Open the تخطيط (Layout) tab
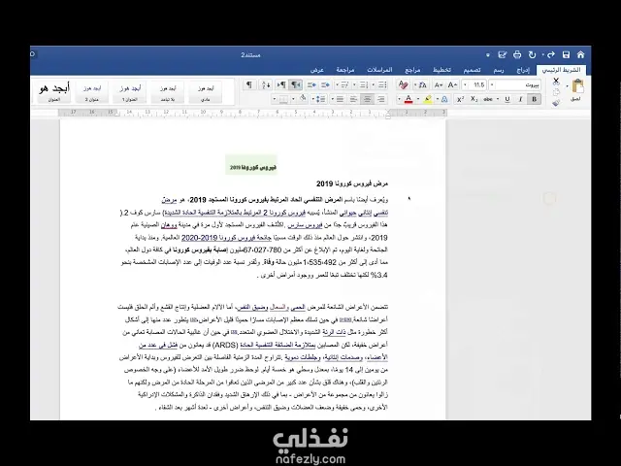Viewport: 621px width, 466px height. coord(441,70)
